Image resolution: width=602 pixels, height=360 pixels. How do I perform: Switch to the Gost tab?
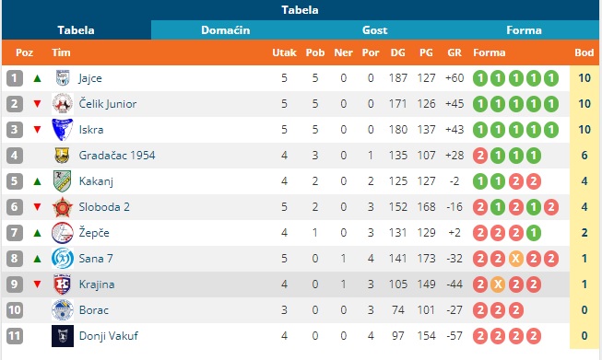pyautogui.click(x=374, y=29)
